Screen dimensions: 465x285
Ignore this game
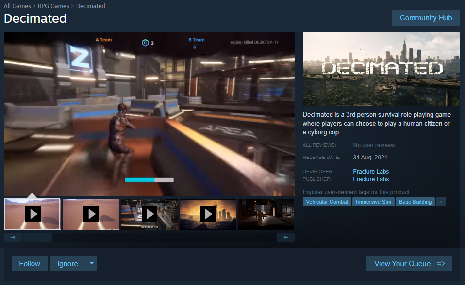67,264
